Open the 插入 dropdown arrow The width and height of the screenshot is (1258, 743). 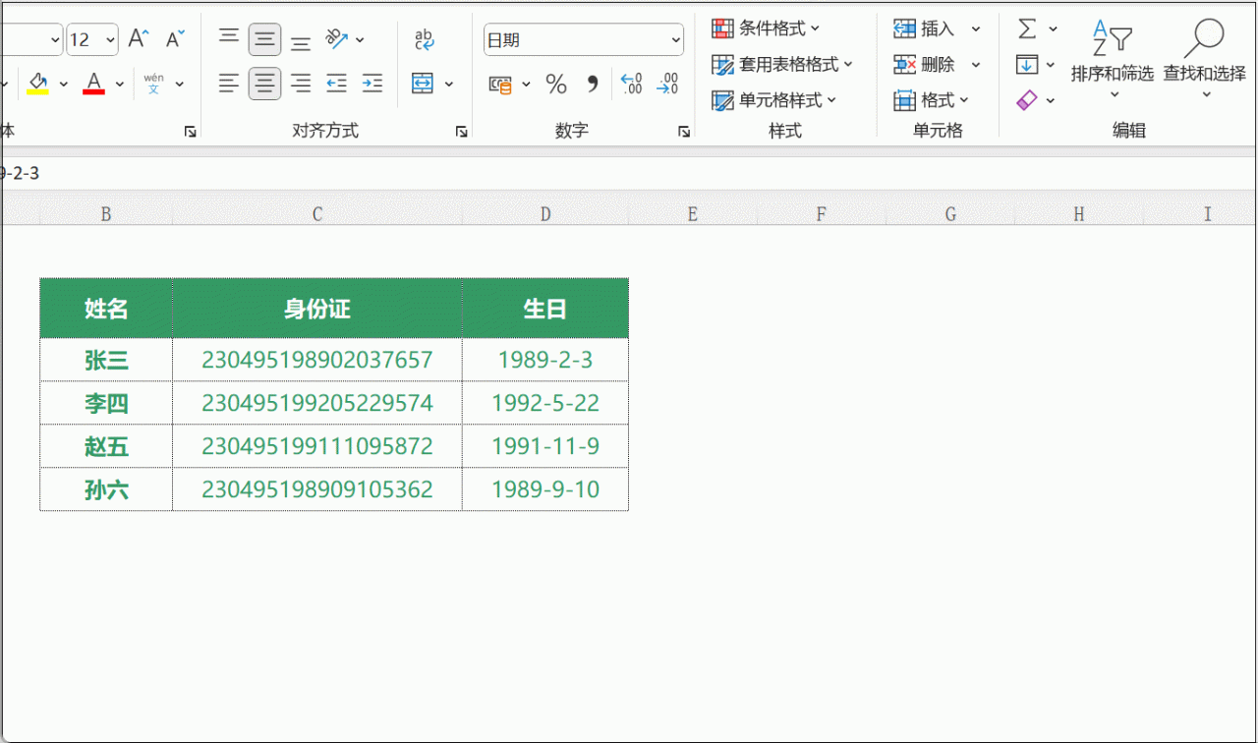coord(976,29)
